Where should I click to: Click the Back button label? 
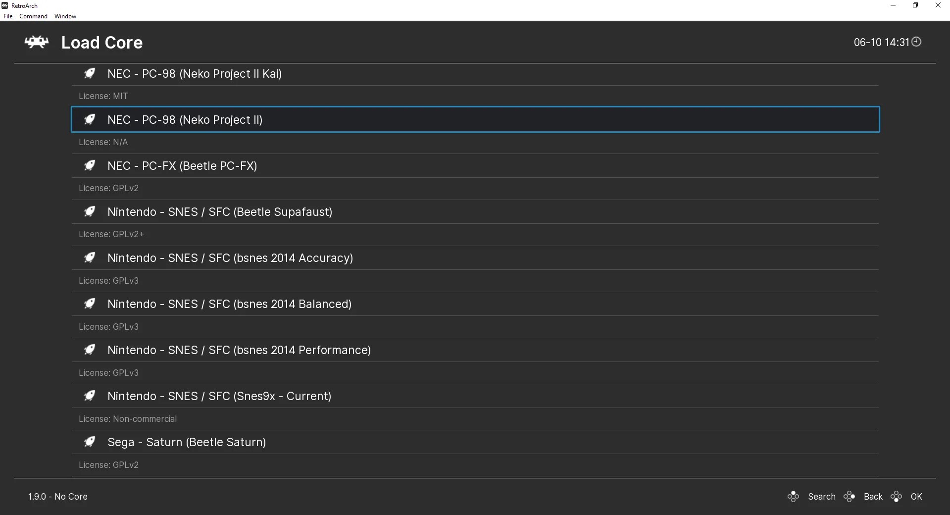[x=873, y=497]
